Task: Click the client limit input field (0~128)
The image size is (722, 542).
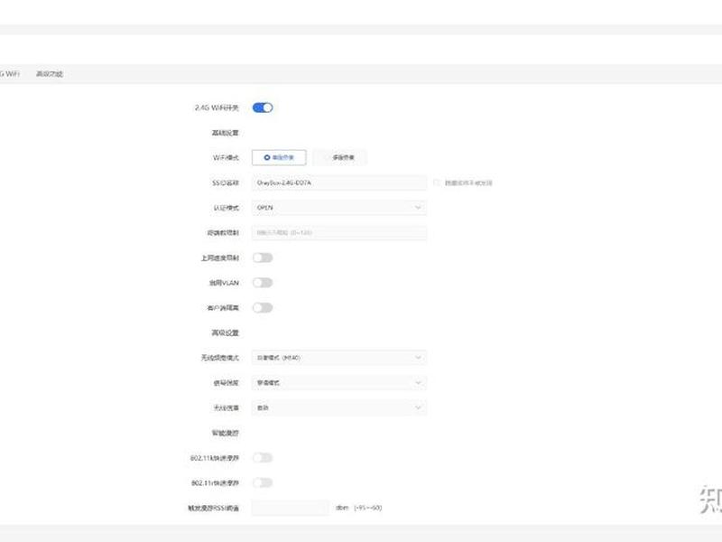Action: [x=339, y=232]
